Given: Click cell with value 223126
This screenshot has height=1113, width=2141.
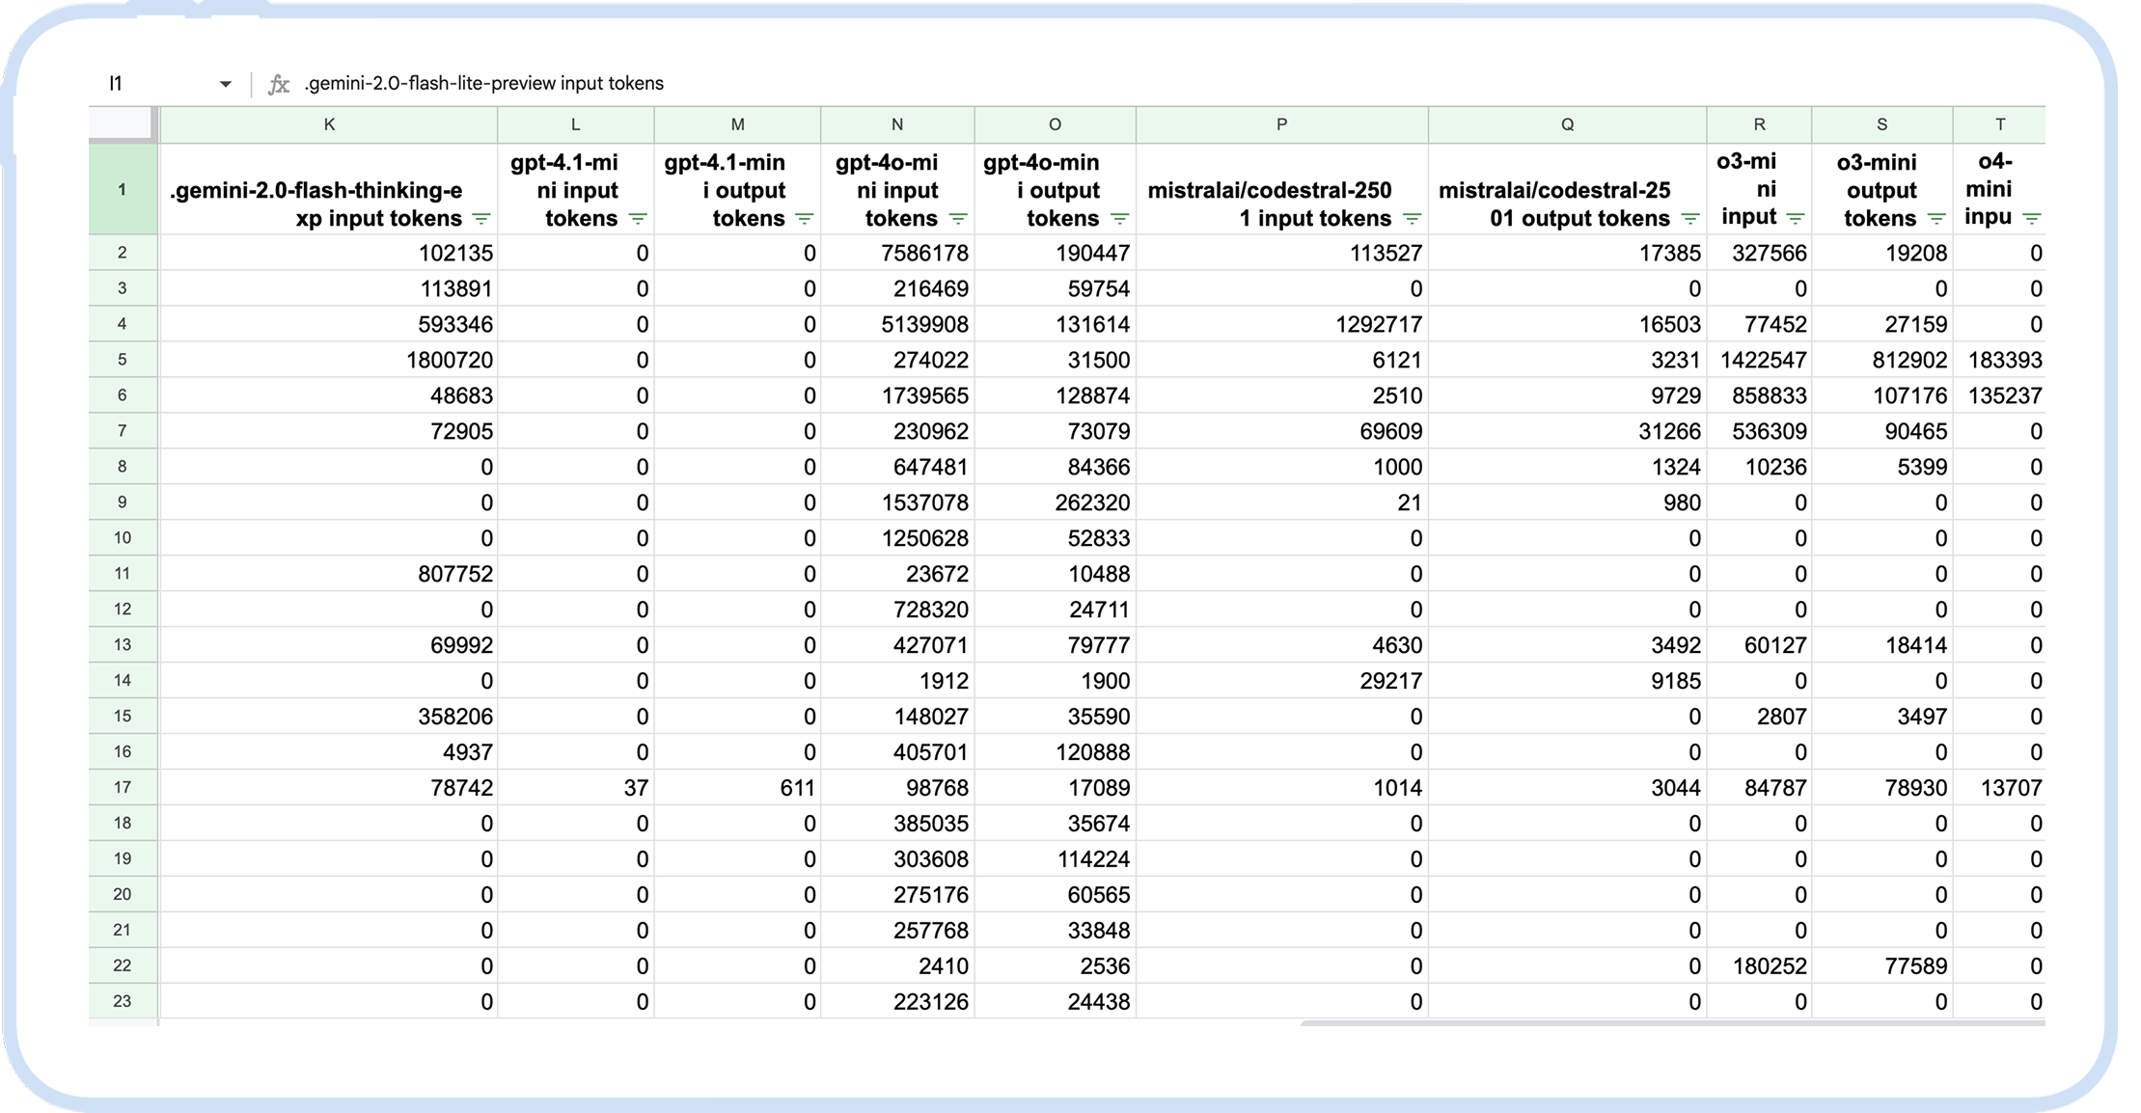Looking at the screenshot, I should click(x=897, y=1001).
